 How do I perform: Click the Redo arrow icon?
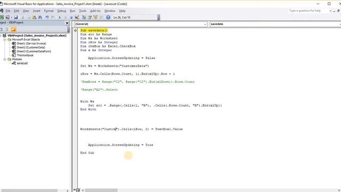[53, 18]
